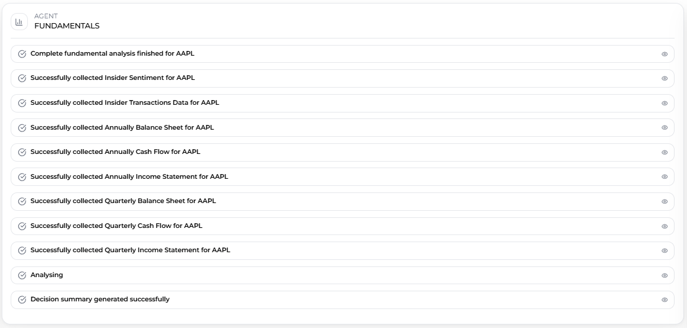View Insider Transactions Data via eye icon
Screen dimensions: 687x328
(664, 103)
